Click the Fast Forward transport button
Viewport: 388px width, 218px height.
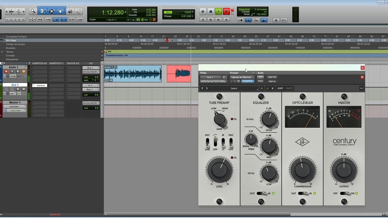coord(218,20)
